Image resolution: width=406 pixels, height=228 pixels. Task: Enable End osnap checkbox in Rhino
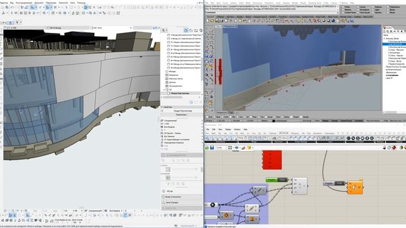207,117
